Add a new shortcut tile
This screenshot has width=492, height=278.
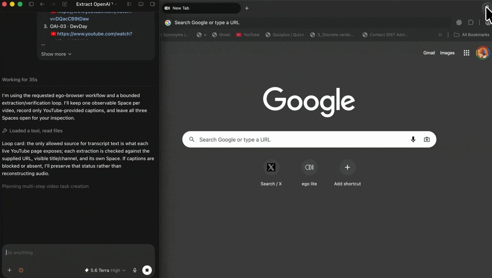coord(347,172)
